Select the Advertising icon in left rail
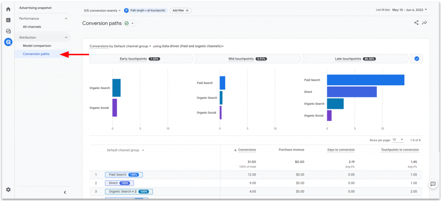The image size is (441, 201). pyautogui.click(x=8, y=42)
